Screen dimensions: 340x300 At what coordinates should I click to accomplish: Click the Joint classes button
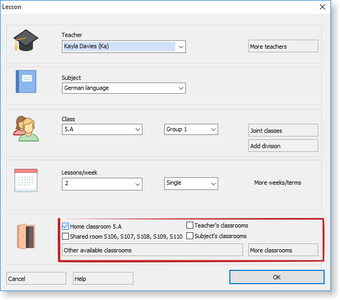(x=283, y=131)
